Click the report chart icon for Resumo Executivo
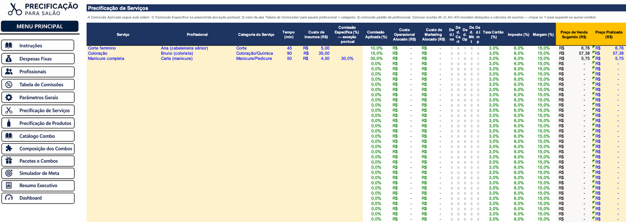 pyautogui.click(x=9, y=186)
